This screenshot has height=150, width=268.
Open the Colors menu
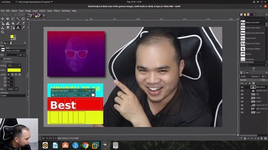pos(42,11)
